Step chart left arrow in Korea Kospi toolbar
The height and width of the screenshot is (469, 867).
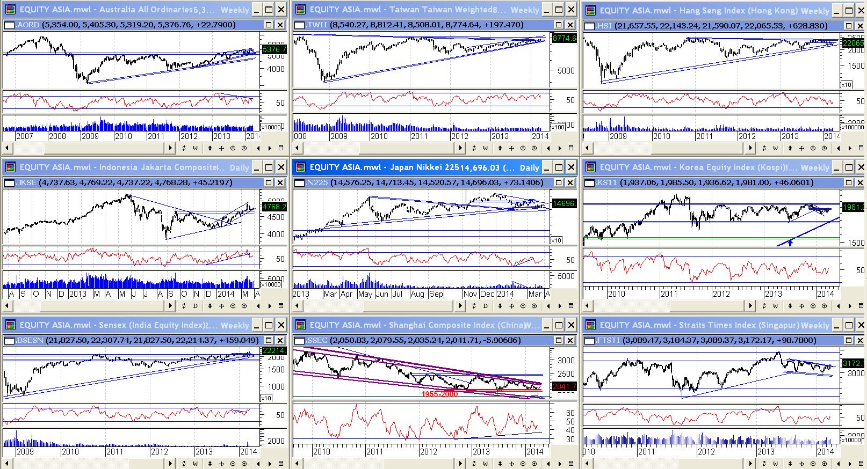(x=838, y=306)
